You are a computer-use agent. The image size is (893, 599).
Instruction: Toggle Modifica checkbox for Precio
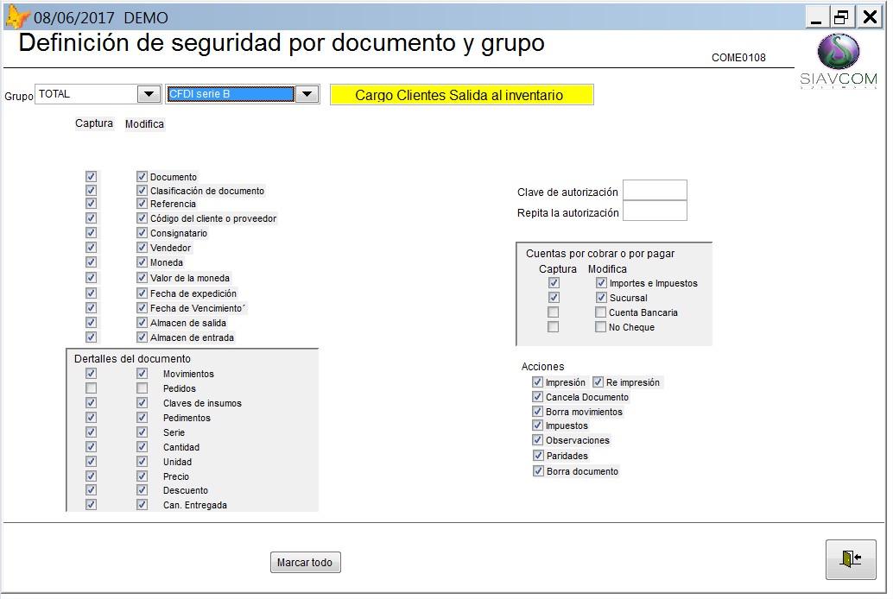point(142,476)
